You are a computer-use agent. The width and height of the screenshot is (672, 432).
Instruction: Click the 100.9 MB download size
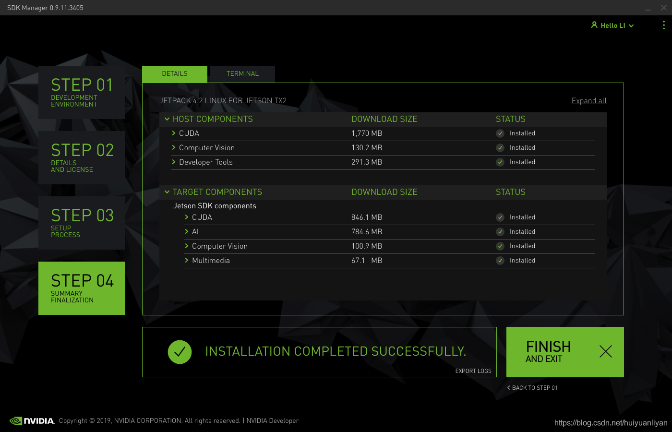tap(367, 246)
